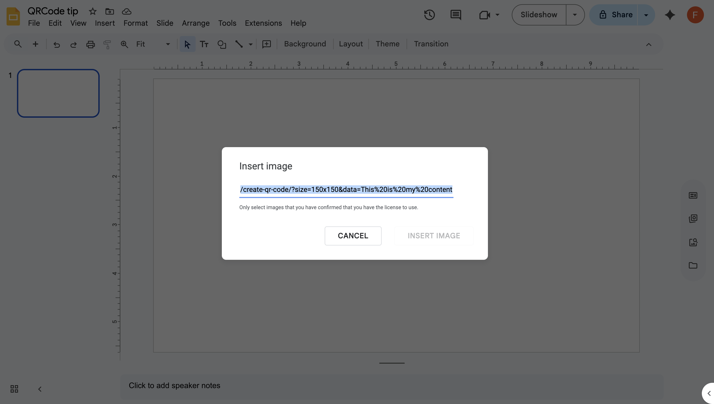
Task: Star the QRCode tip presentation
Action: [x=92, y=11]
